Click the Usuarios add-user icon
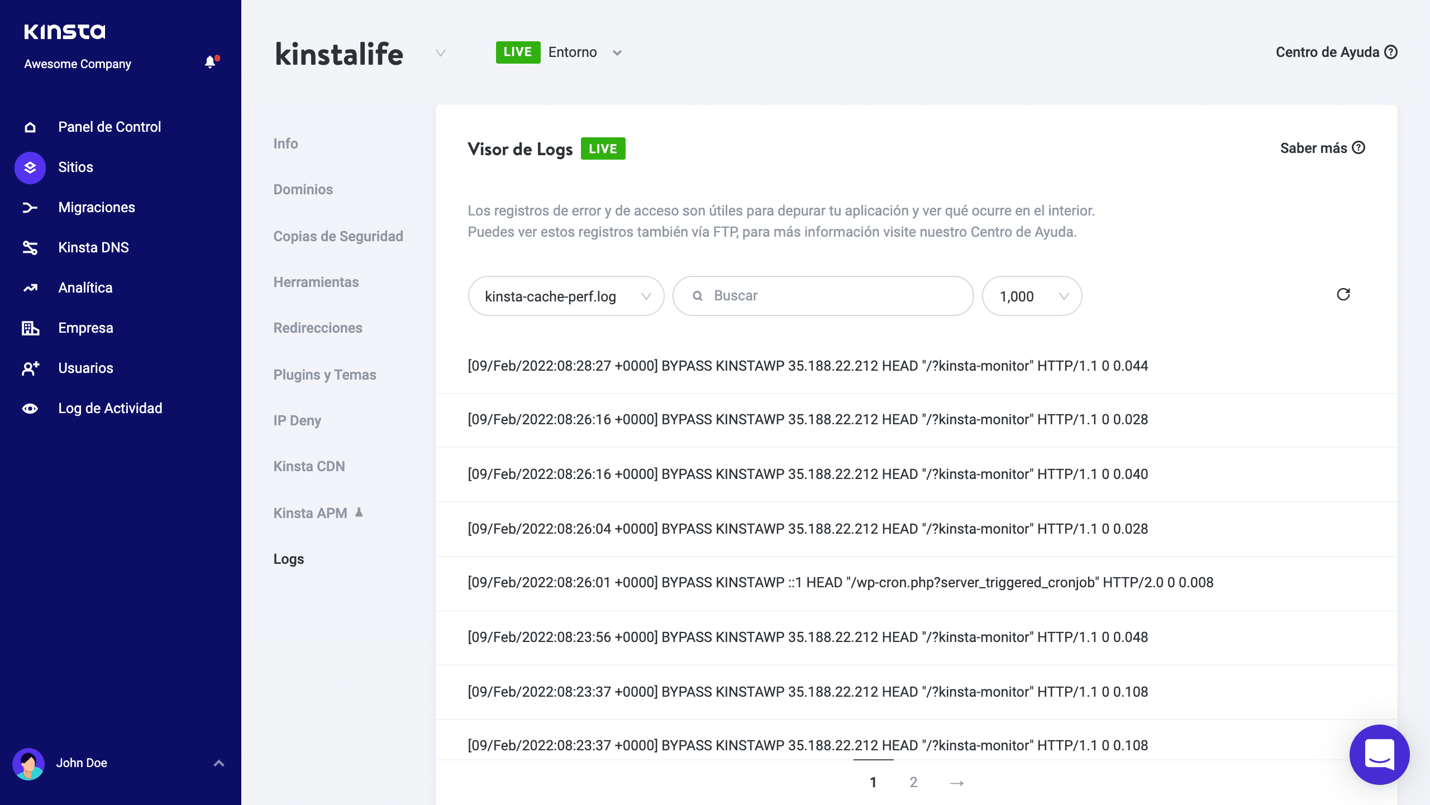Image resolution: width=1430 pixels, height=805 pixels. click(30, 368)
